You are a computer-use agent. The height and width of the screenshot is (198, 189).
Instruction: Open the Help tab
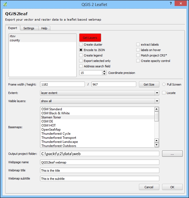click(44, 28)
